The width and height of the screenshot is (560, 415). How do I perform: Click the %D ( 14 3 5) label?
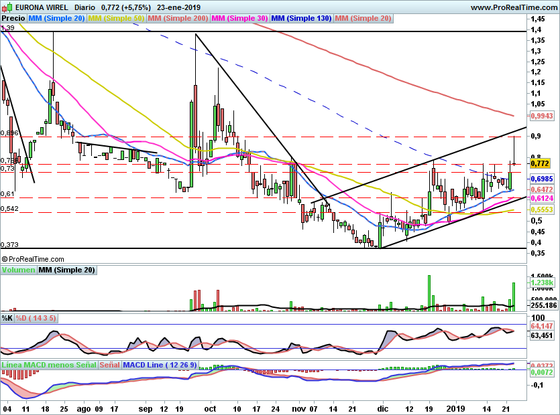pos(37,318)
